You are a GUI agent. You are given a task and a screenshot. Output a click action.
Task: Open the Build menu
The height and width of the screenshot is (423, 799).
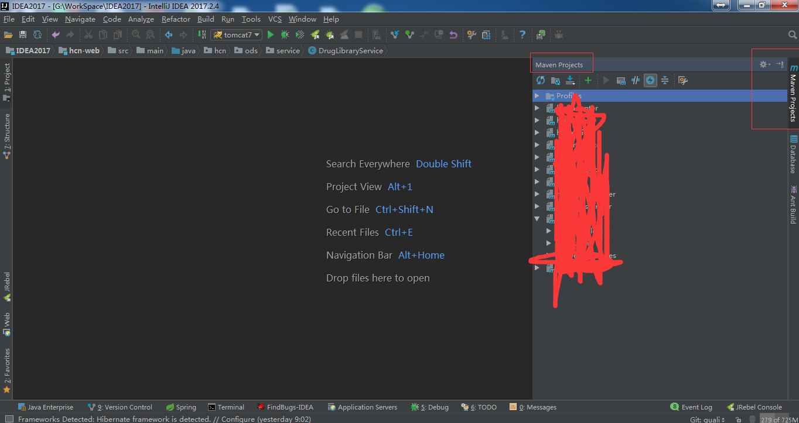click(x=206, y=19)
